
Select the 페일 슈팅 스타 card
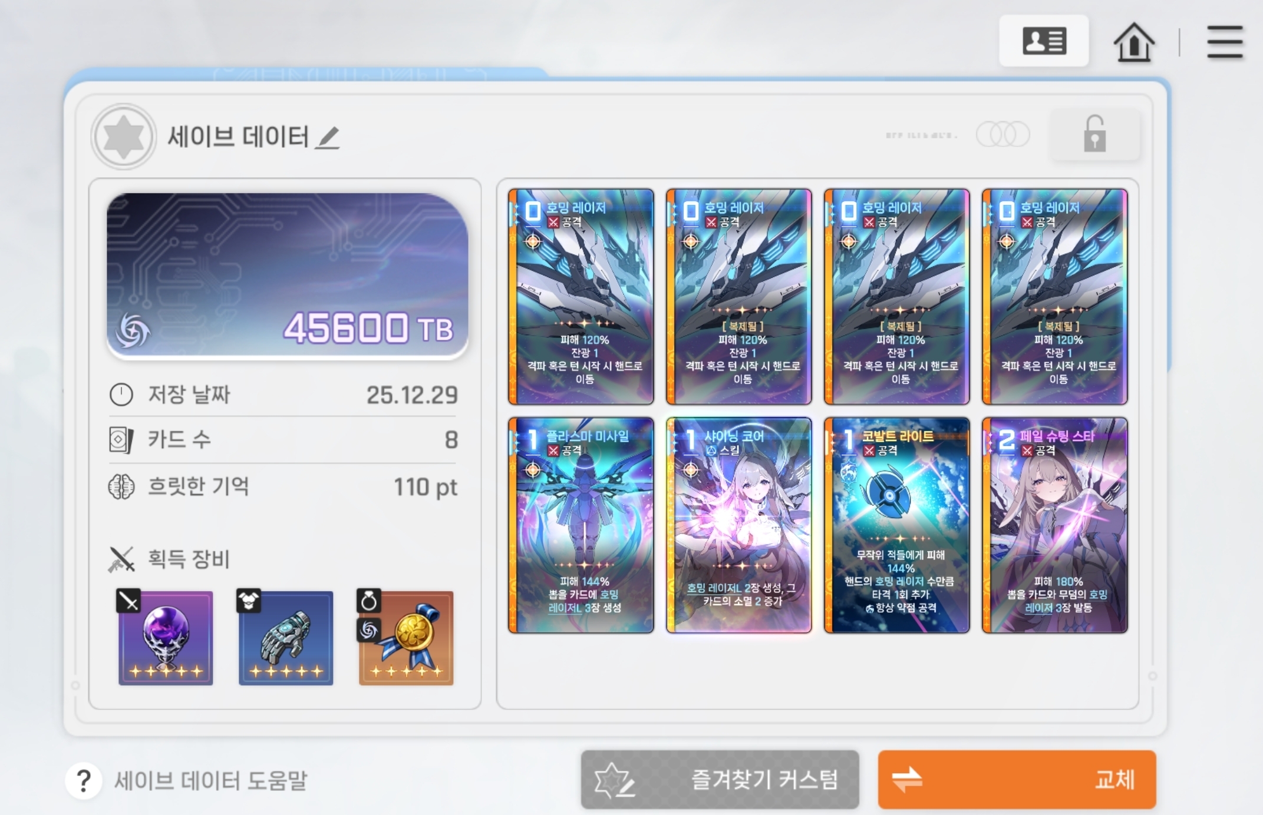coord(1055,525)
